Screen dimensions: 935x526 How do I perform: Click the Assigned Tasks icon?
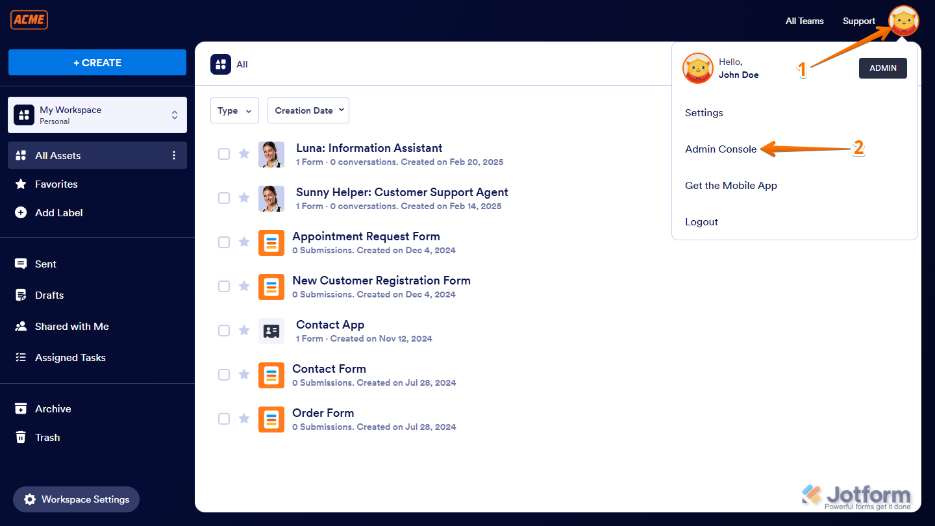pyautogui.click(x=21, y=357)
